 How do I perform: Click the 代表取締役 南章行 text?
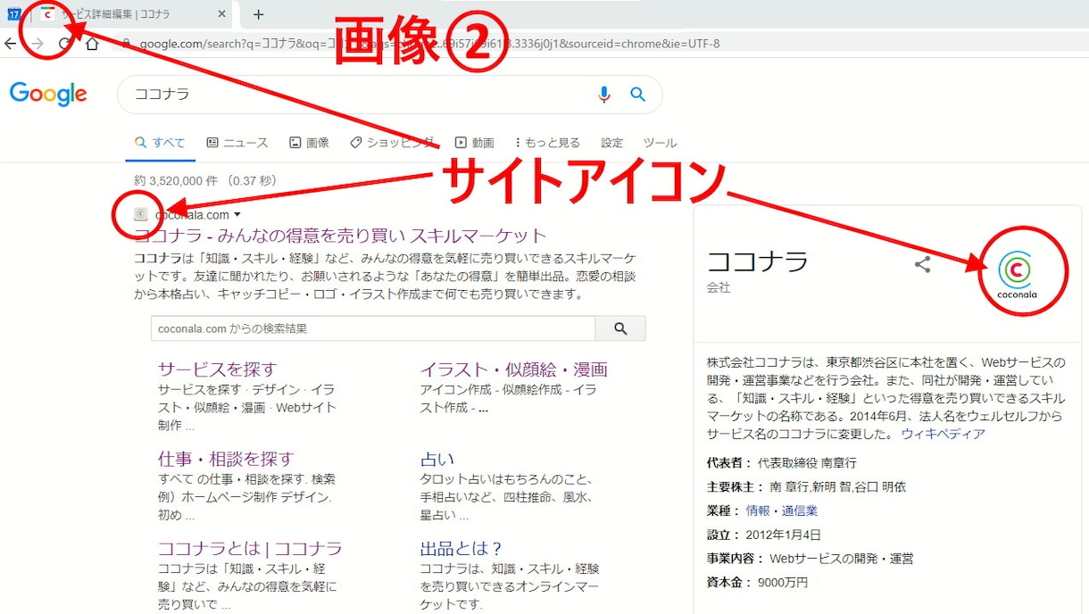tap(807, 463)
